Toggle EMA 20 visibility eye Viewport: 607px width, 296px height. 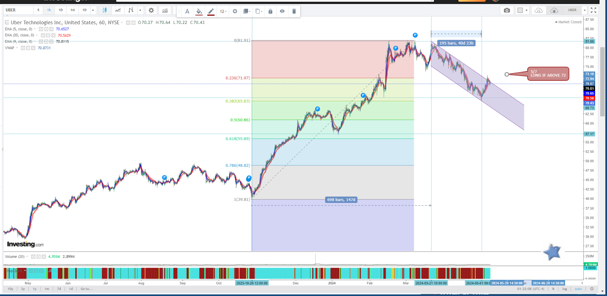click(43, 35)
